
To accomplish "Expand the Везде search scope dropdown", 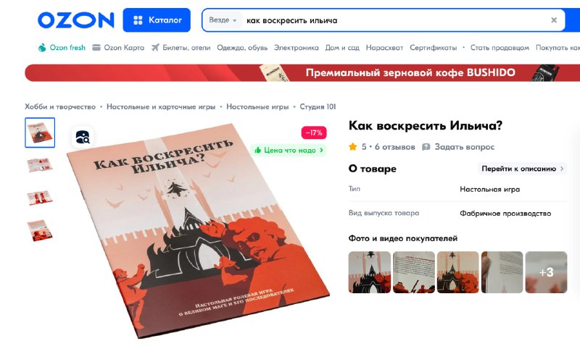I will click(x=223, y=20).
